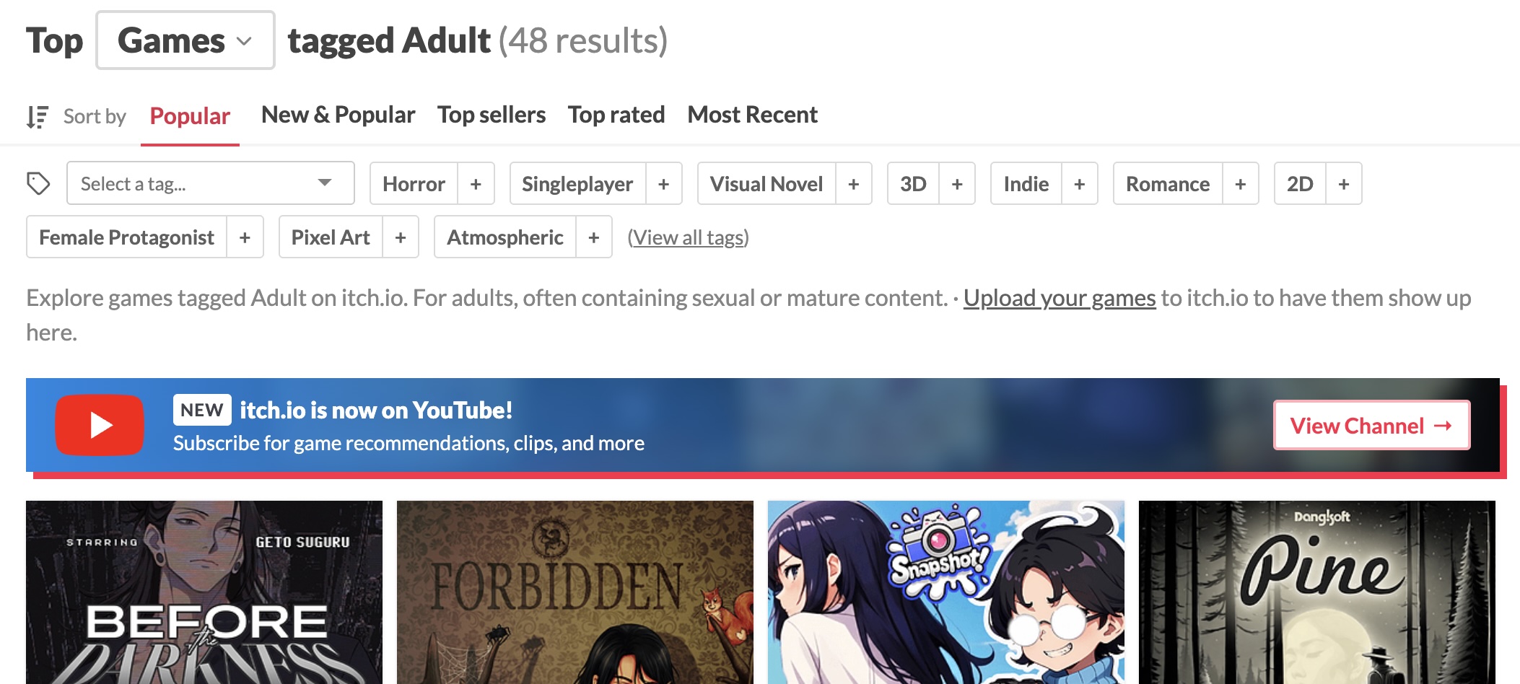Screen dimensions: 1520x684
Task: Open the View all tags link
Action: [688, 237]
